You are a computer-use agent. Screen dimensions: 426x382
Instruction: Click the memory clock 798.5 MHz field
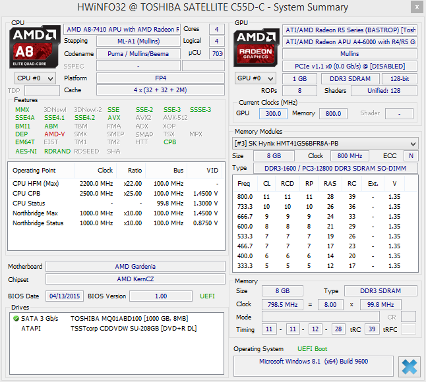coord(282,304)
